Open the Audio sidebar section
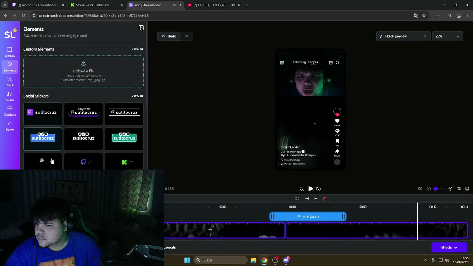 click(x=10, y=96)
